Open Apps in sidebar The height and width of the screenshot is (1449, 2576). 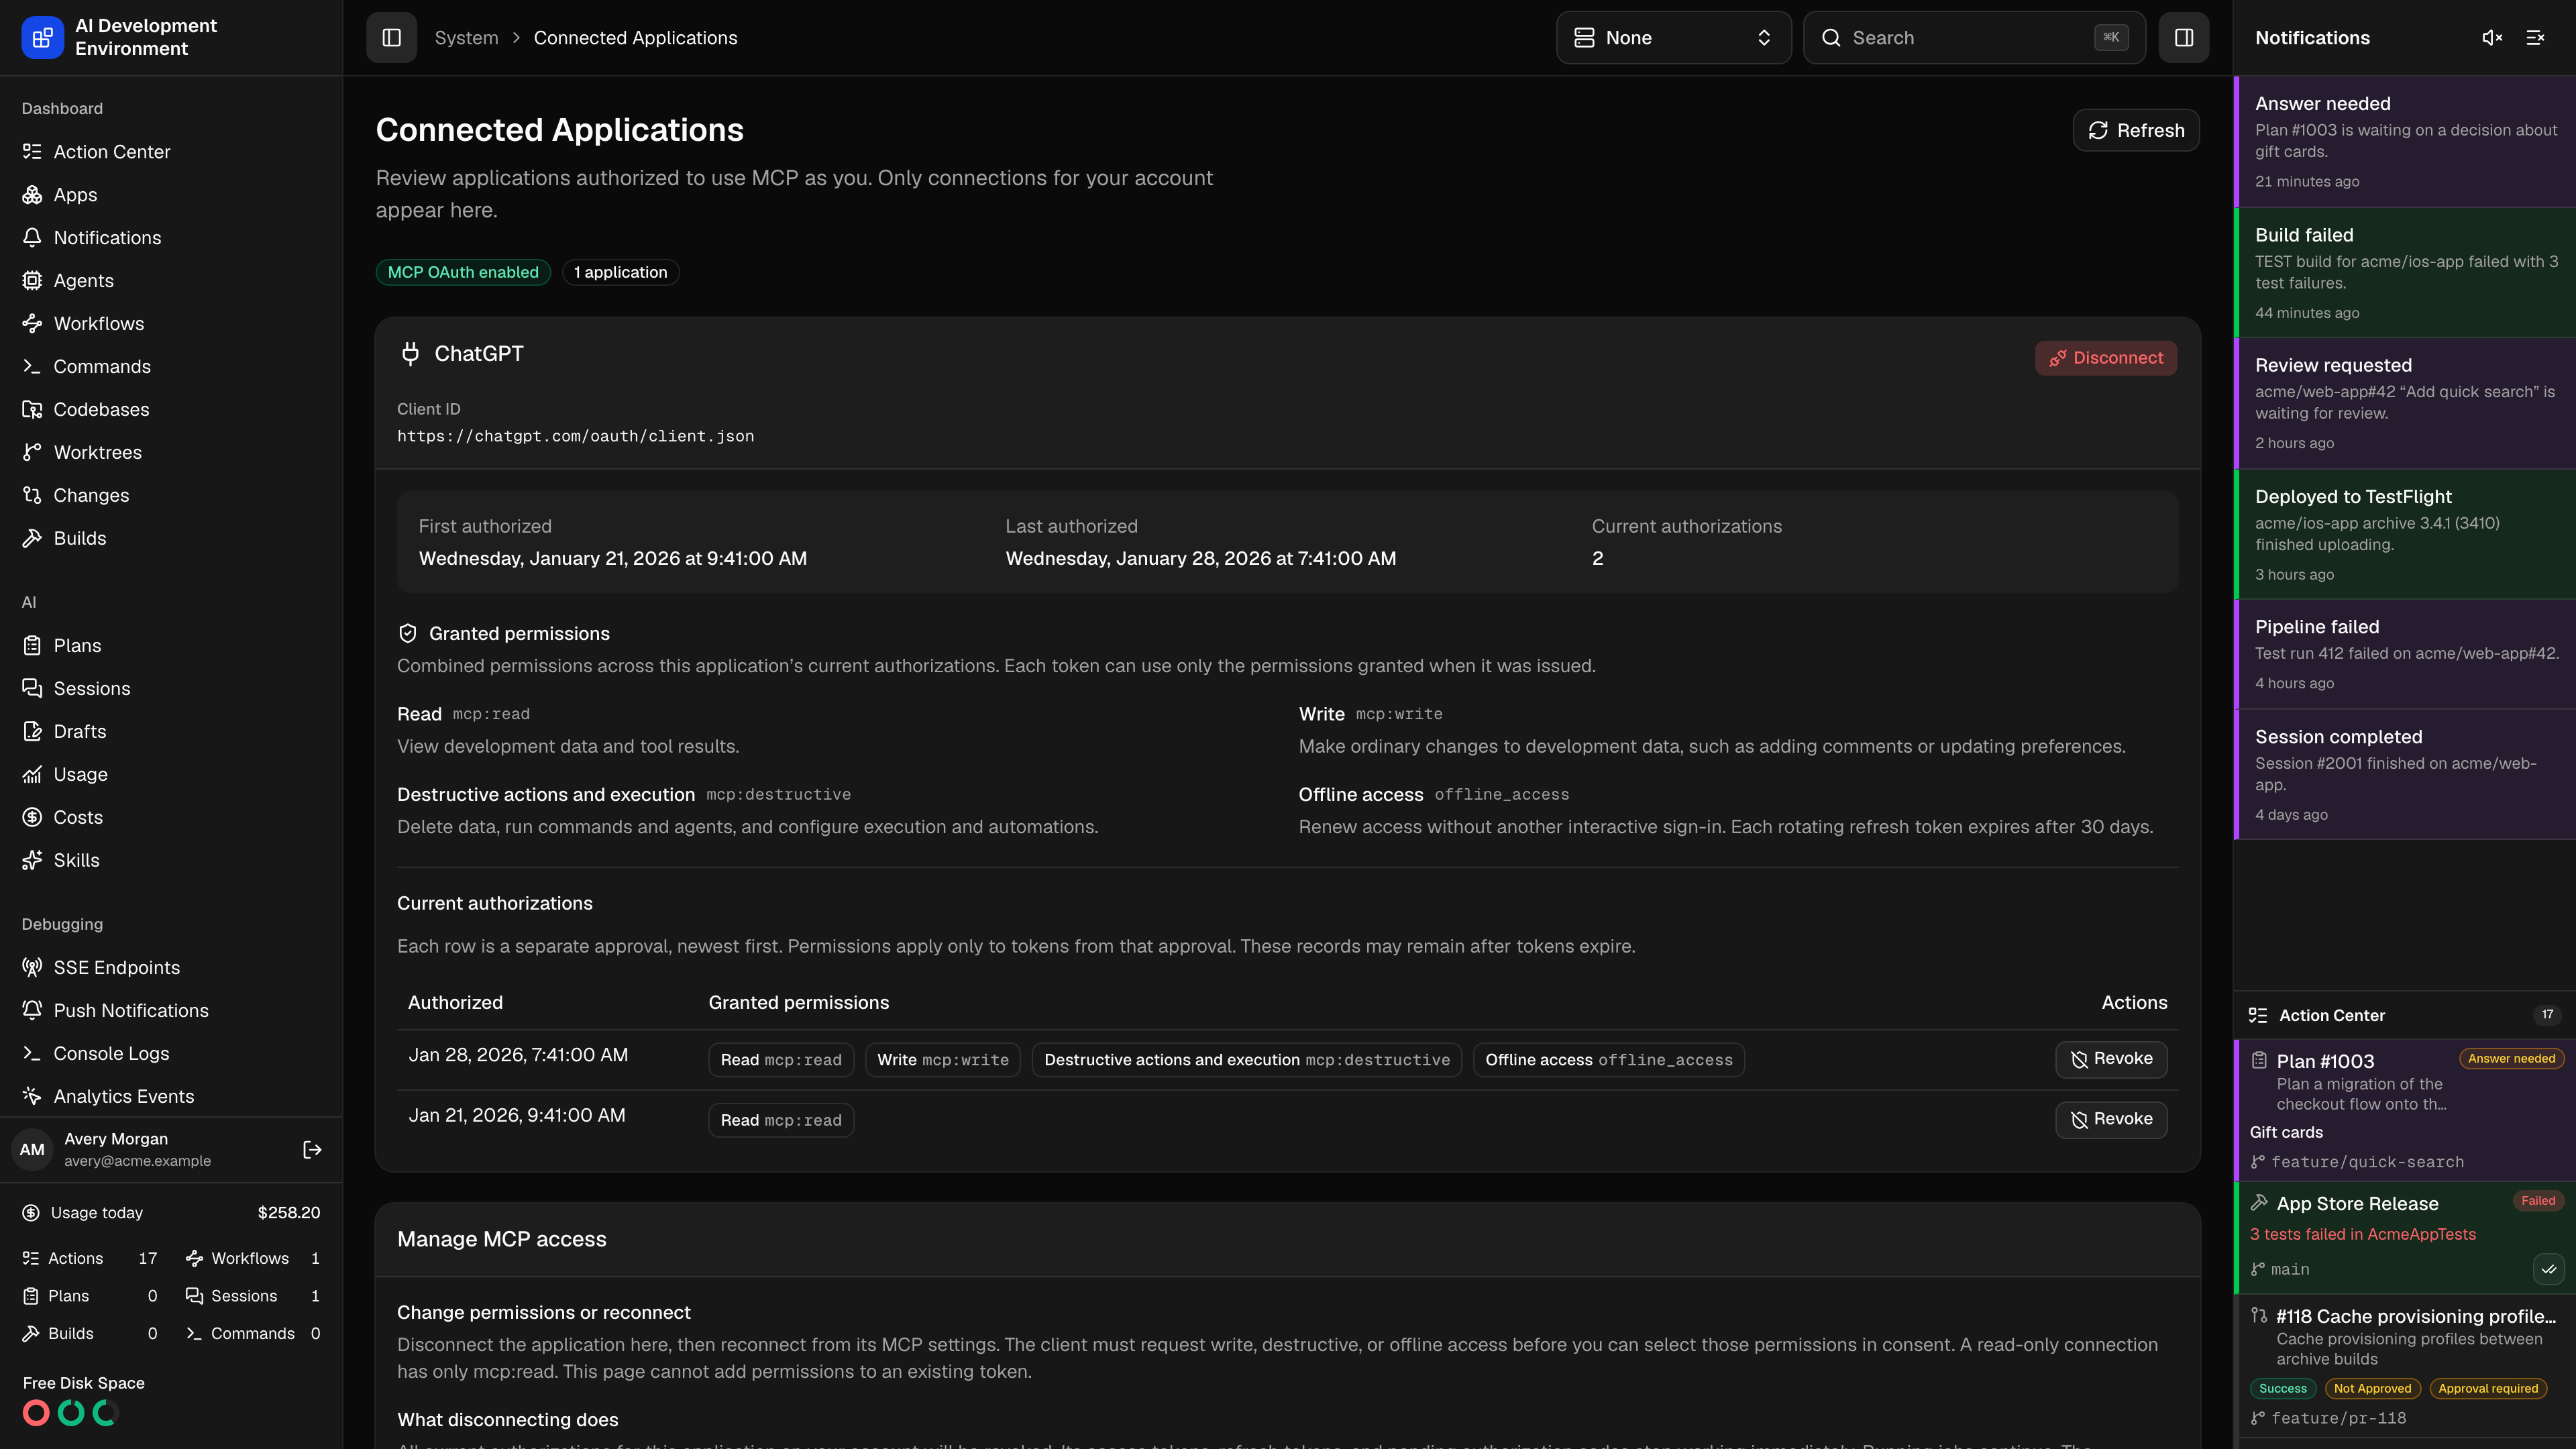coord(171,195)
